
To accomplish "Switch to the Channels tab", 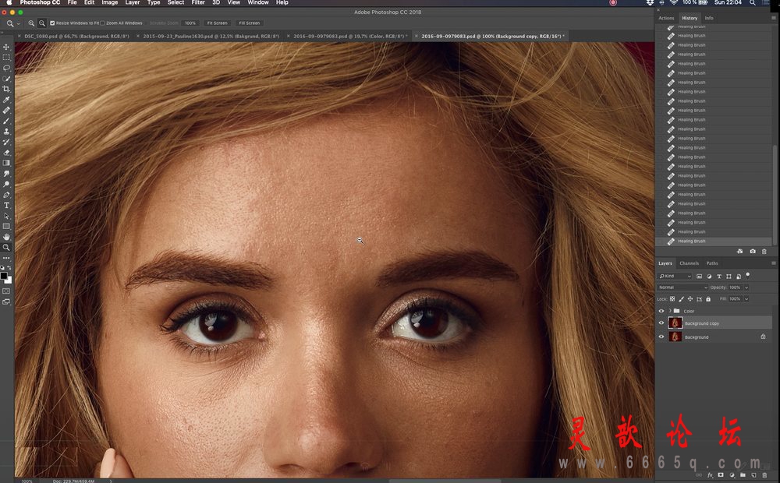I will point(689,263).
